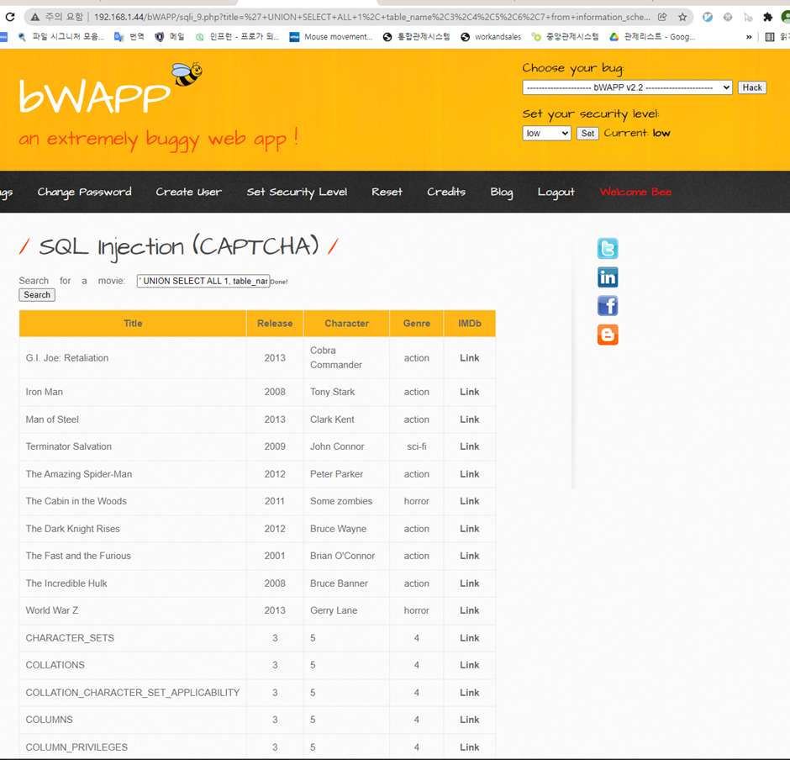Open IMDb Link for G.I. Joe: Retaliation

coord(470,358)
